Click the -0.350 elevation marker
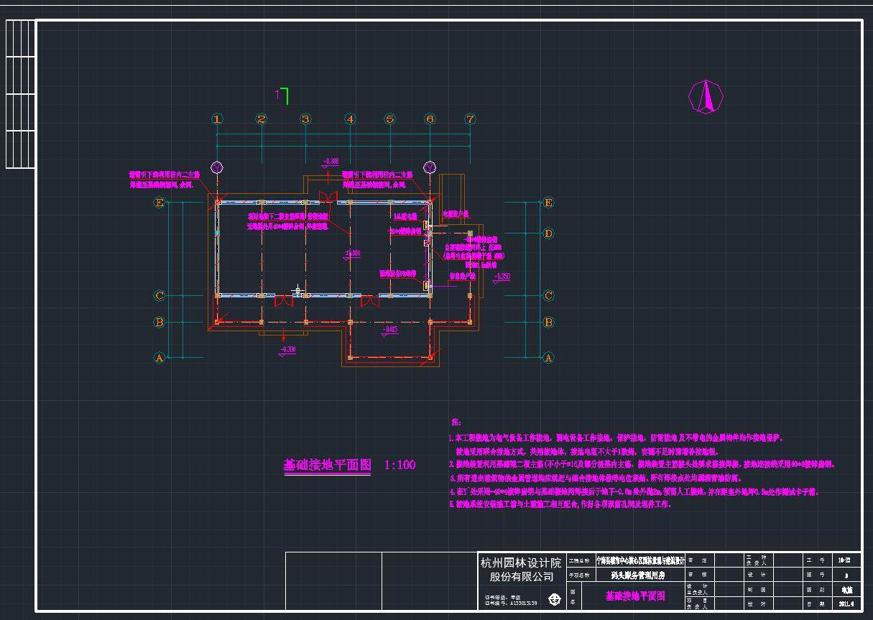Screen dimensions: 873x620 point(501,276)
